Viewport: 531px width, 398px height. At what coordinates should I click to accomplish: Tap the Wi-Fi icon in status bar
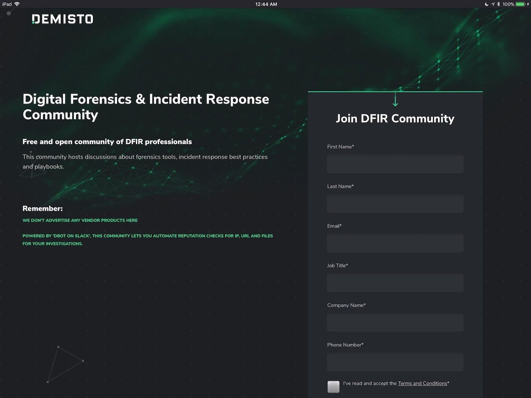pos(17,4)
